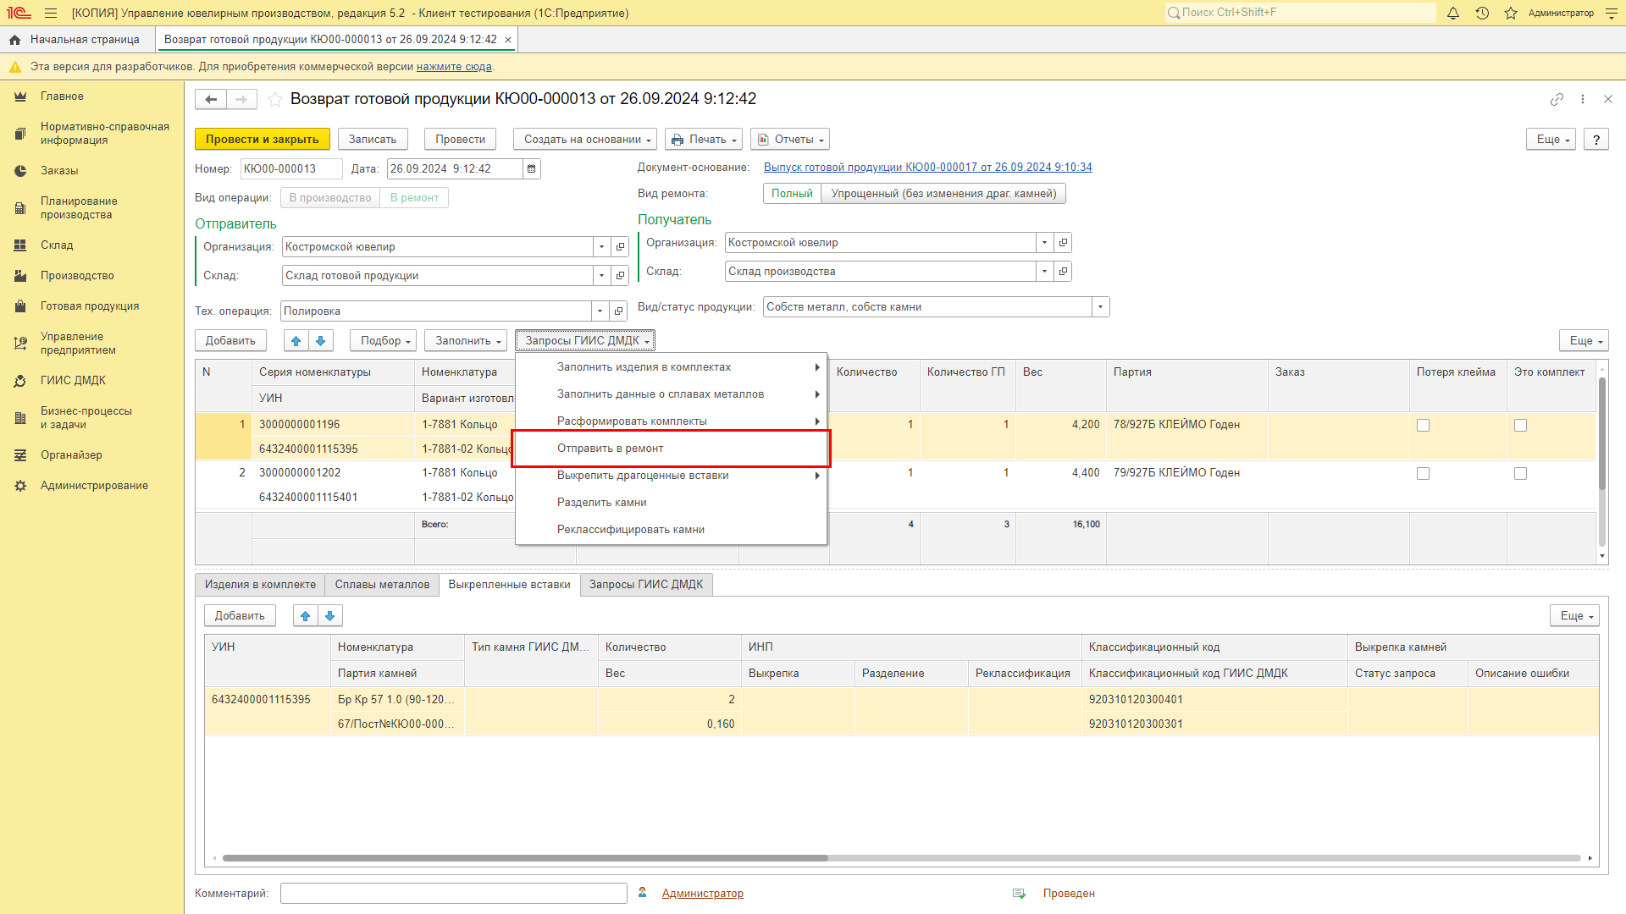This screenshot has width=1626, height=914.
Task: Toggle Потеря клейма checkbox for row 1
Action: point(1423,426)
